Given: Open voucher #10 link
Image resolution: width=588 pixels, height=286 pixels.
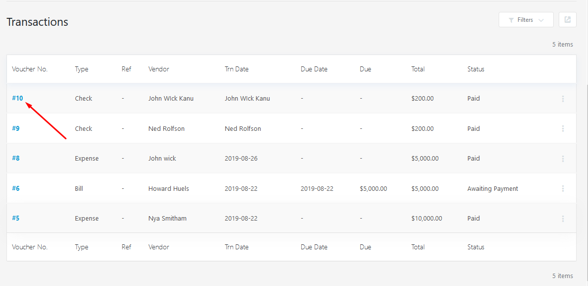Looking at the screenshot, I should (17, 99).
